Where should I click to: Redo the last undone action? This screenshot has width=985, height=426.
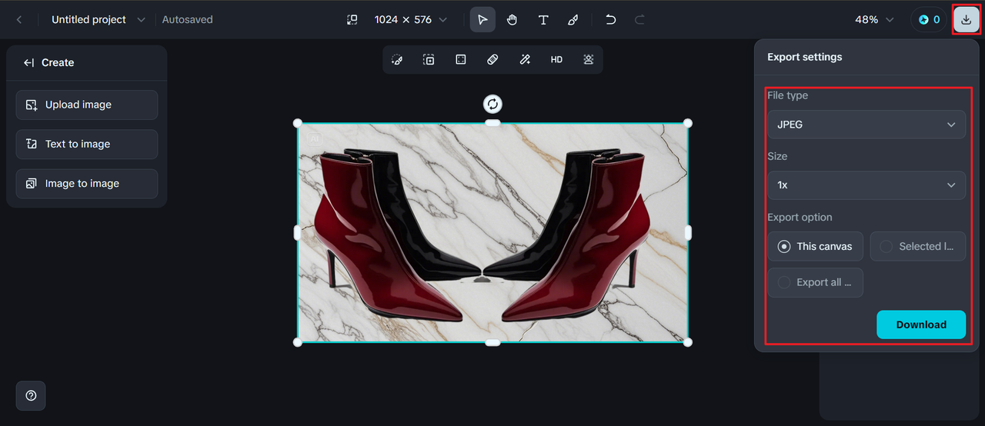(x=639, y=19)
